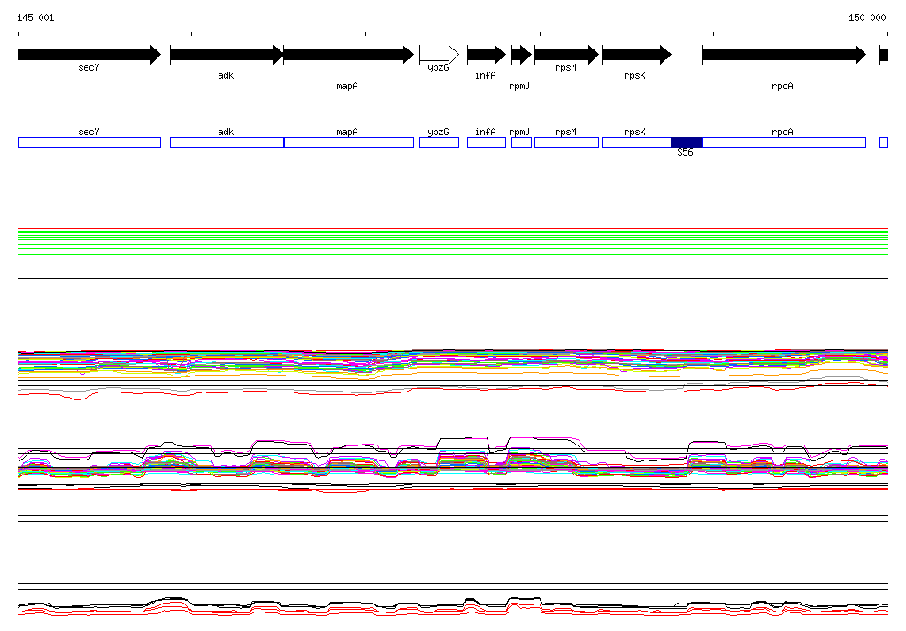
Task: Click the adk label above the blue box
Action: click(x=226, y=133)
